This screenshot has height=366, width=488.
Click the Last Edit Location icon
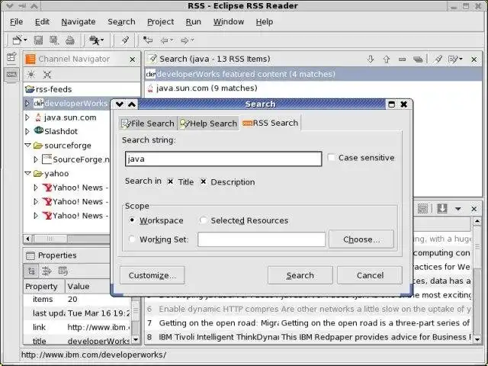[x=147, y=40]
